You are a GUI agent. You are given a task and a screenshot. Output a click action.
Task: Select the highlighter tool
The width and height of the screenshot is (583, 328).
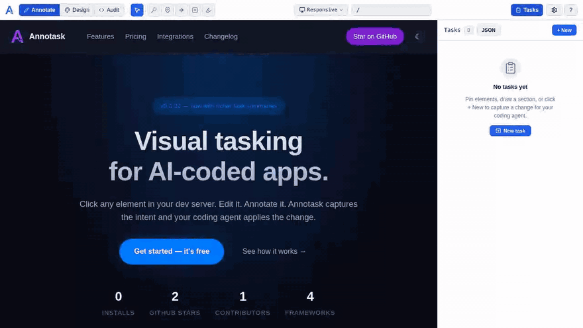tap(209, 10)
